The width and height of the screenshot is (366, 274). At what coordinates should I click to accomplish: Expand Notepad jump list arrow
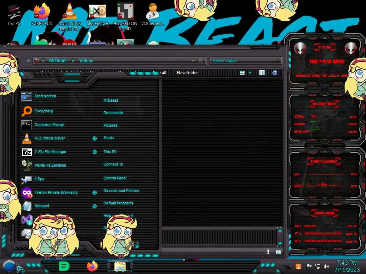tap(94, 206)
